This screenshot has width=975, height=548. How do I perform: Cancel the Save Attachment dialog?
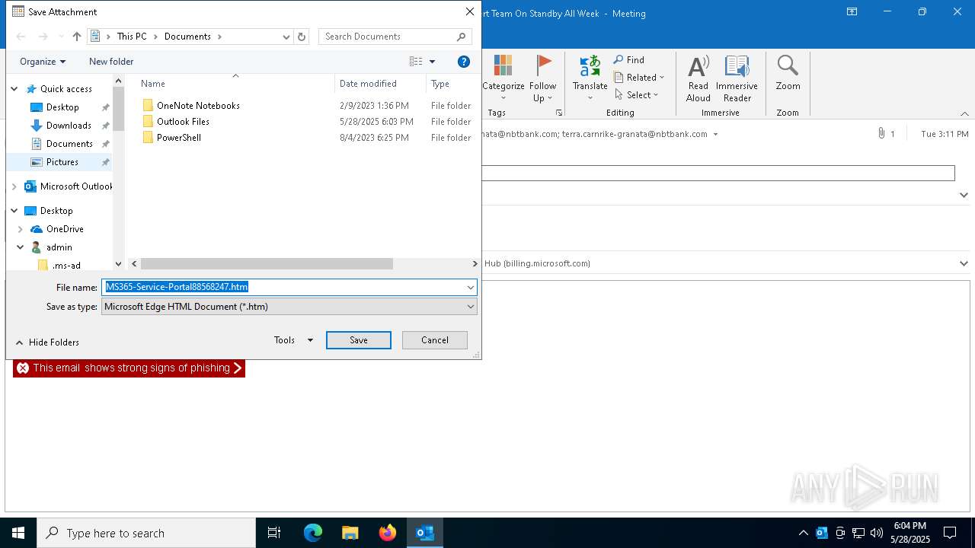pyautogui.click(x=435, y=340)
